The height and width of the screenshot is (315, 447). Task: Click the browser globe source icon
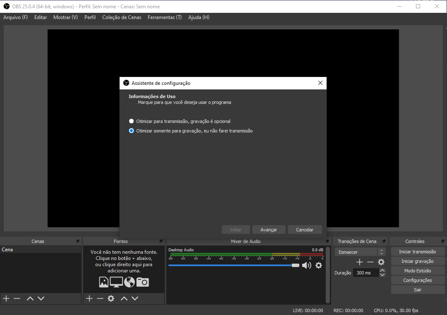[x=130, y=282]
